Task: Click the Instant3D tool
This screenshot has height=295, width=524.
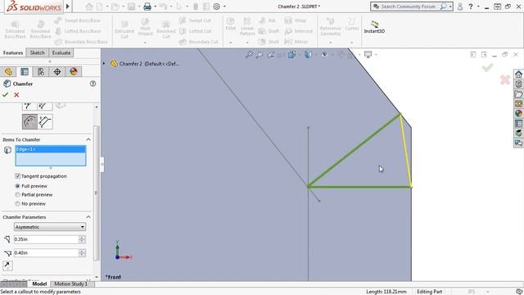Action: coord(374,27)
